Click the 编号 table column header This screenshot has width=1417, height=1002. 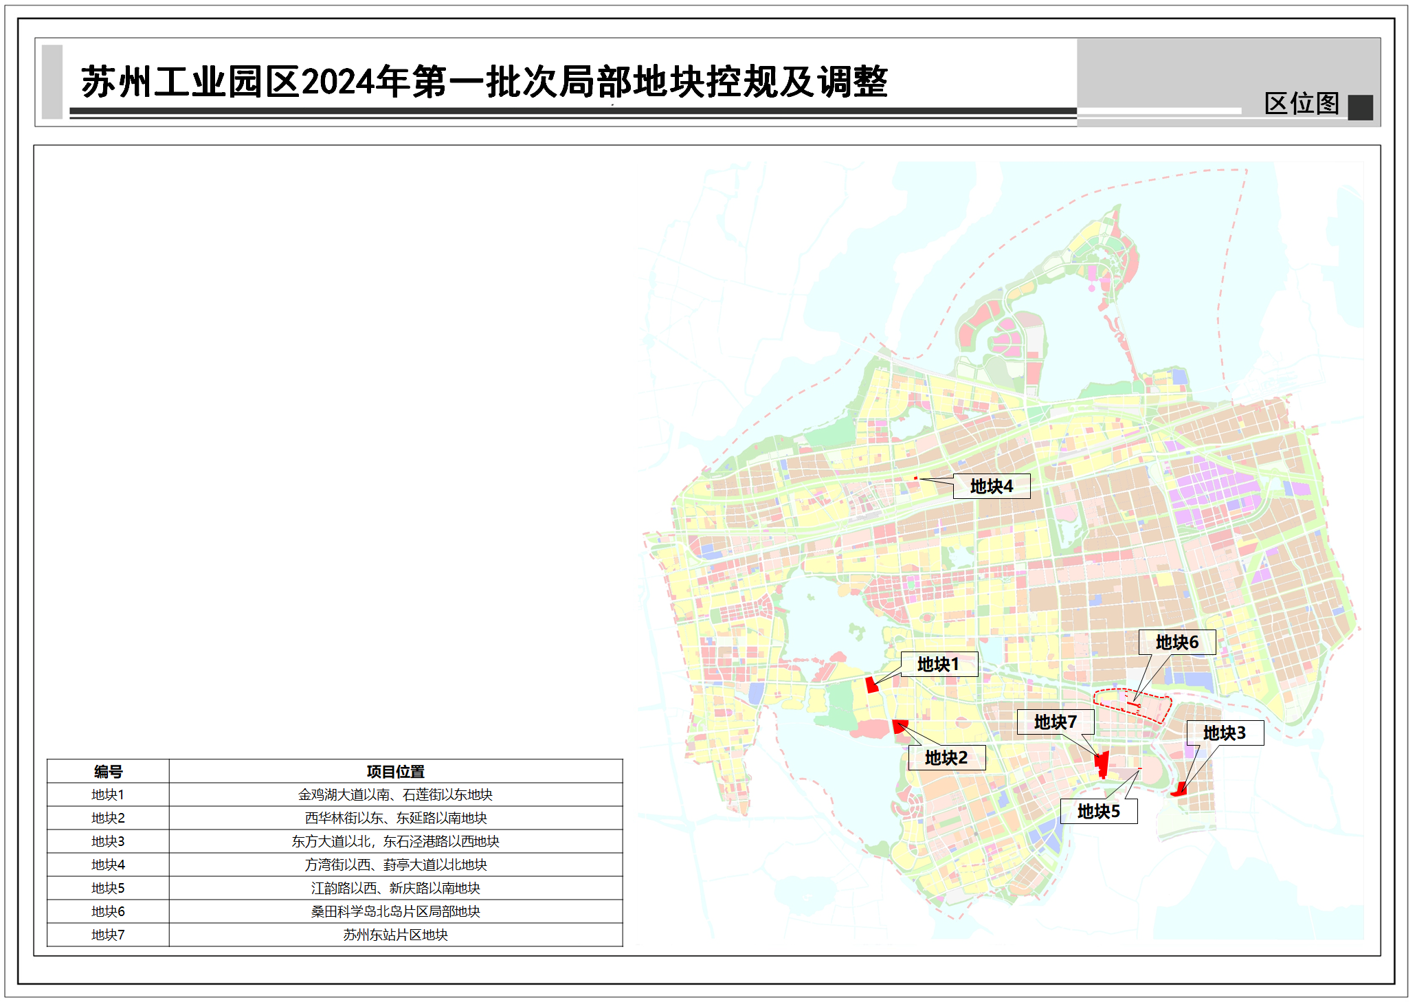(108, 771)
